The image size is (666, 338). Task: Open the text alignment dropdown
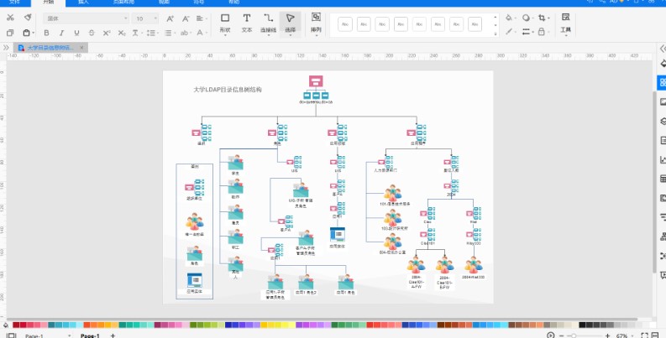point(201,18)
